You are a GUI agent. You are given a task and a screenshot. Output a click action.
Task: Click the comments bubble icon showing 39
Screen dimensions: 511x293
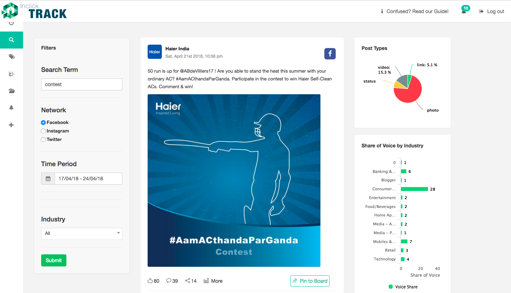click(169, 281)
